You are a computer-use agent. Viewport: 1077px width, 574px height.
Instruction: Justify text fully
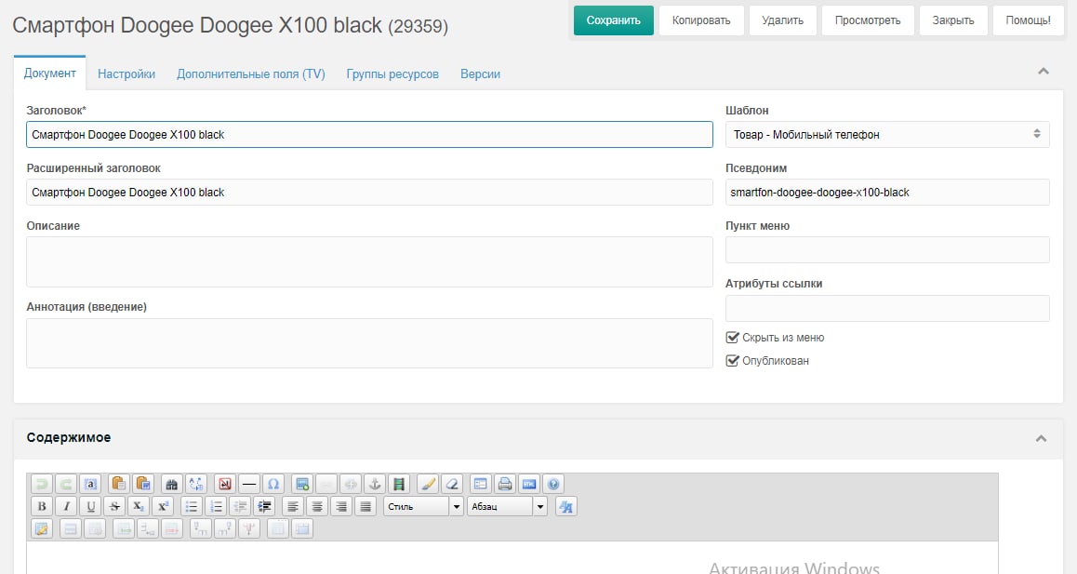[366, 507]
